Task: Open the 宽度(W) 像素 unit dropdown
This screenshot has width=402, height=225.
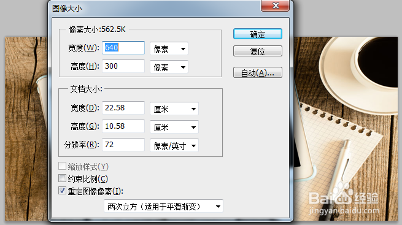Action: click(169, 48)
